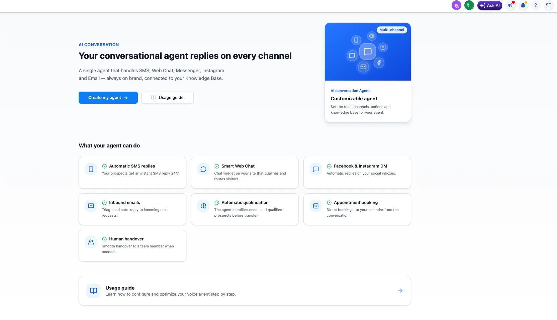Click the green phone call icon
Image resolution: width=557 pixels, height=320 pixels.
[x=469, y=5]
